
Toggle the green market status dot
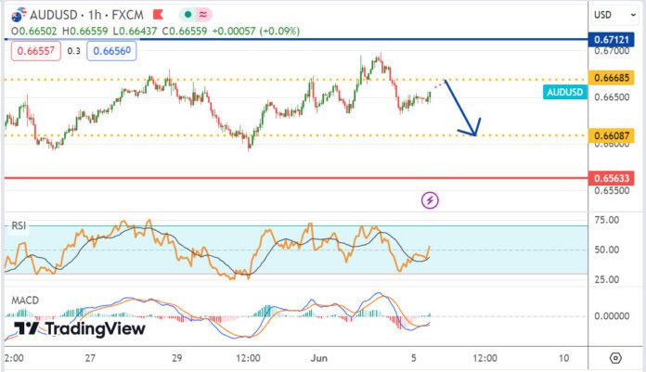(190, 15)
